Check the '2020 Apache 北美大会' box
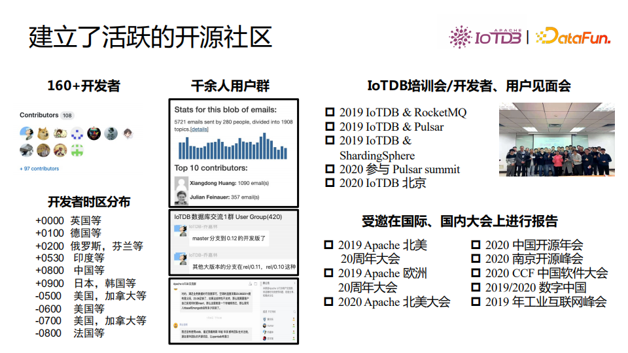This screenshot has width=628, height=353. (x=328, y=302)
